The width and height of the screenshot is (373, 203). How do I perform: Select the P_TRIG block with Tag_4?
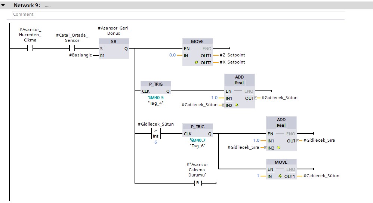pyautogui.click(x=155, y=84)
